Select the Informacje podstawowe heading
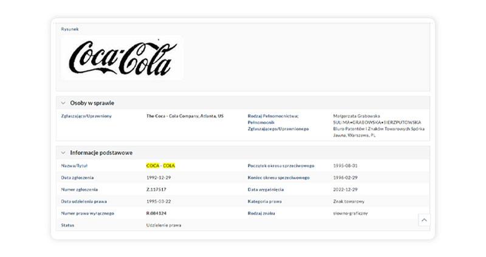 pos(101,153)
